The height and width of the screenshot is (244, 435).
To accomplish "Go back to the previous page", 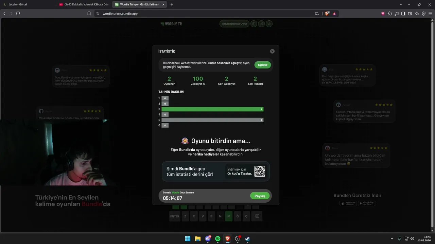I will click(4, 14).
